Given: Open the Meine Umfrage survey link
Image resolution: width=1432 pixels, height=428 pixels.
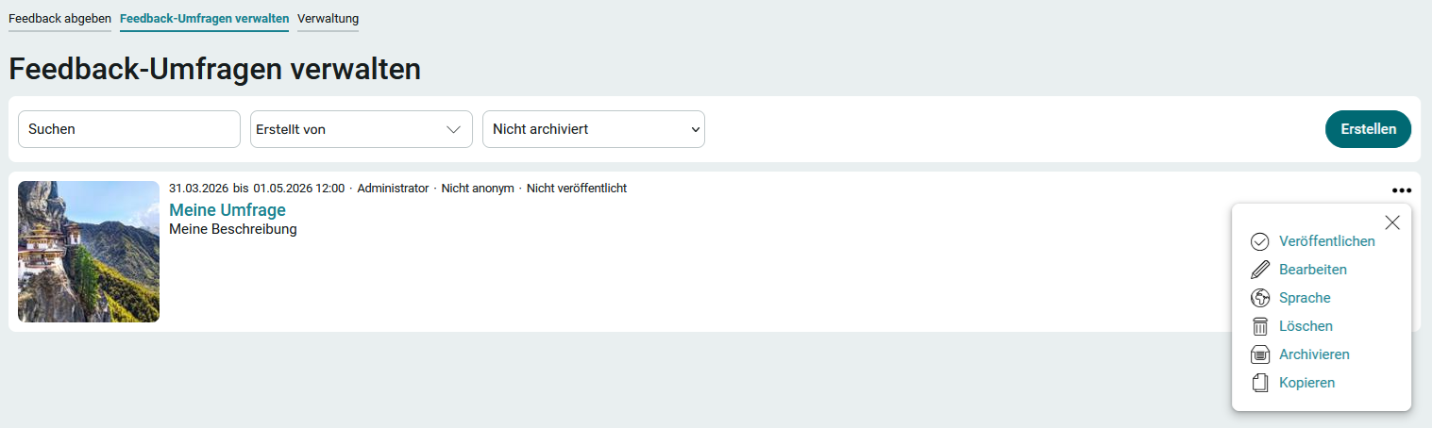Looking at the screenshot, I should pyautogui.click(x=227, y=209).
